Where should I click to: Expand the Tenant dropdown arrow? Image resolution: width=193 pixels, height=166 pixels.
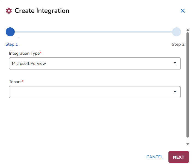tap(175, 92)
